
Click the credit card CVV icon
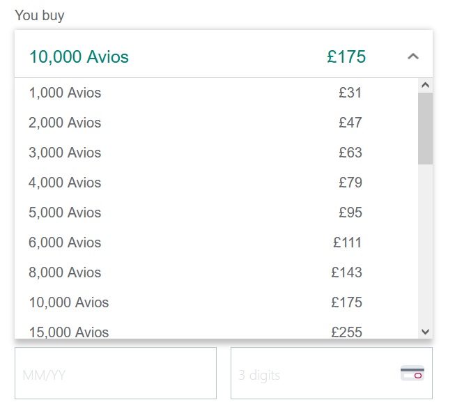(412, 373)
